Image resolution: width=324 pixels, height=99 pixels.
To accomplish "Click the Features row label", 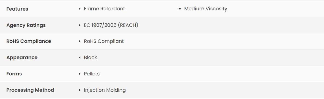I will pyautogui.click(x=17, y=9).
